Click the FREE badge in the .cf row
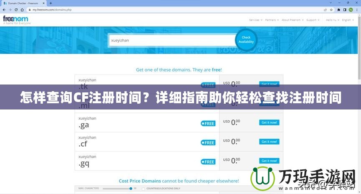This screenshot has height=194, width=361. point(208,142)
